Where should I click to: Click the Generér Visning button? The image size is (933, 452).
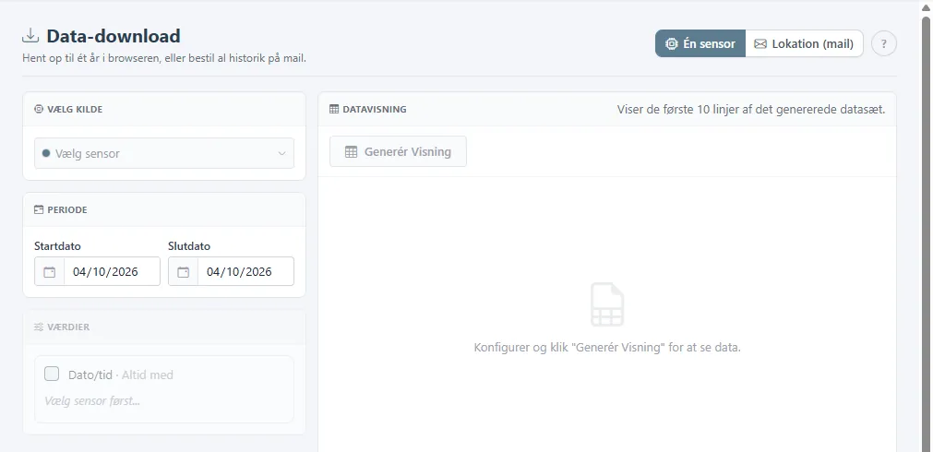coord(398,151)
